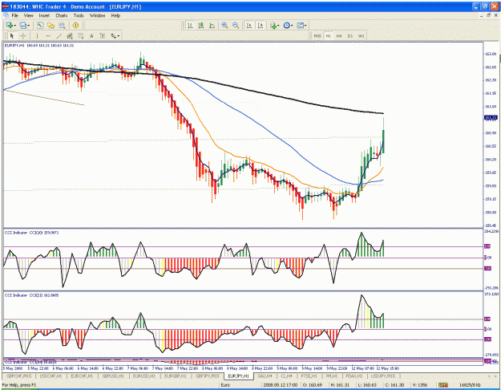501x390 pixels.
Task: Open the Insert menu
Action: tap(44, 15)
